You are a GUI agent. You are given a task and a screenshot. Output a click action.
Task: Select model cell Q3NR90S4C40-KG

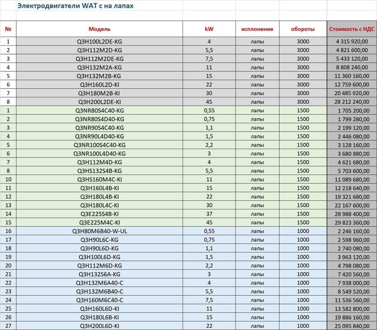coord(99,128)
